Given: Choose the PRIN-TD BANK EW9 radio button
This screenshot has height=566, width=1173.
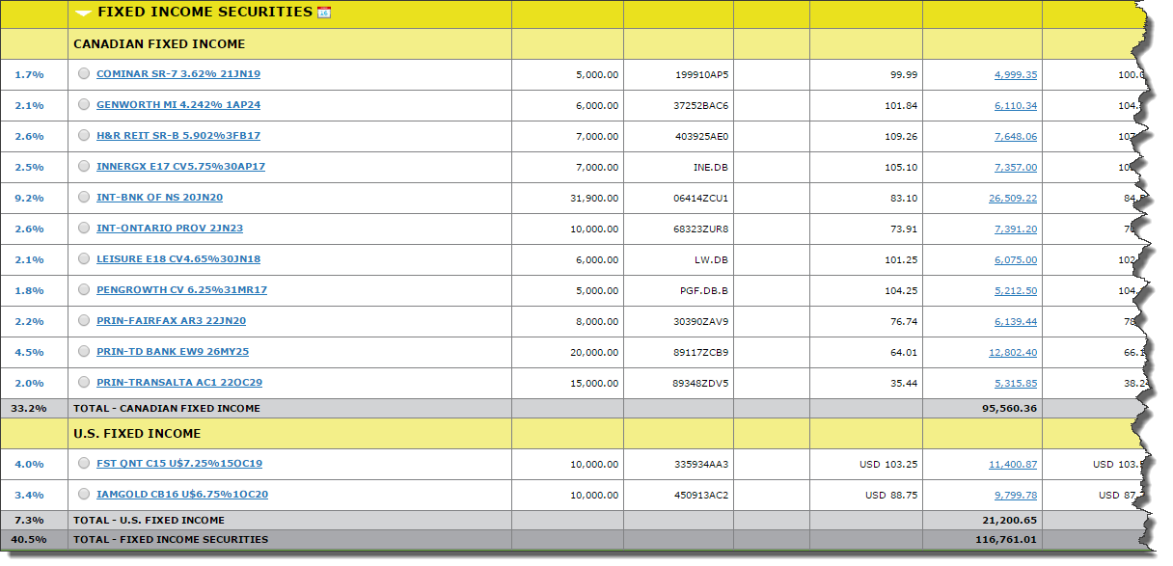Looking at the screenshot, I should [x=84, y=352].
